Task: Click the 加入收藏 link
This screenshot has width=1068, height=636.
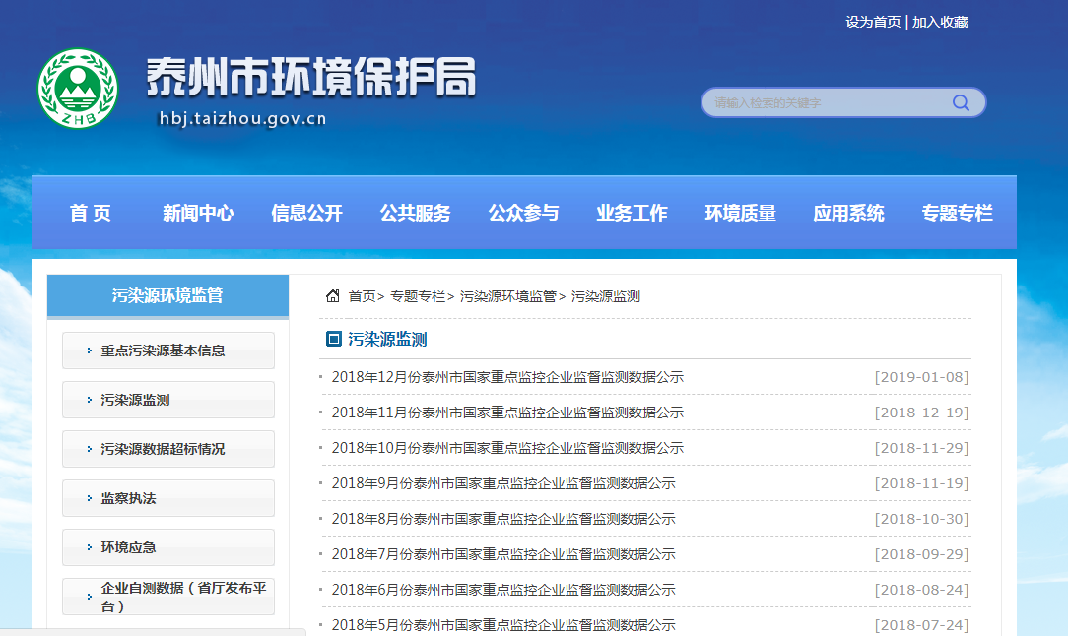Action: tap(940, 22)
